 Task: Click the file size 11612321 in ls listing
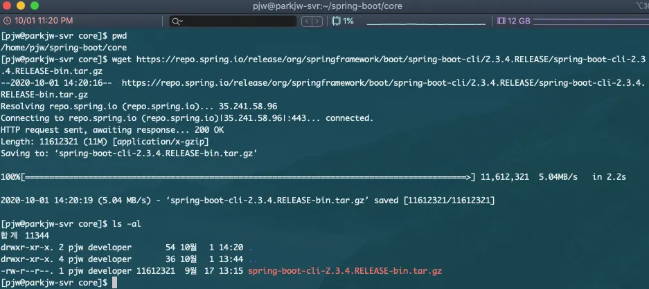click(x=156, y=271)
